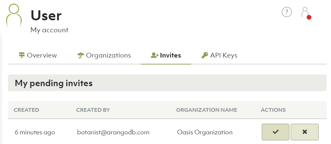Open the Organizations tab

coord(104,55)
